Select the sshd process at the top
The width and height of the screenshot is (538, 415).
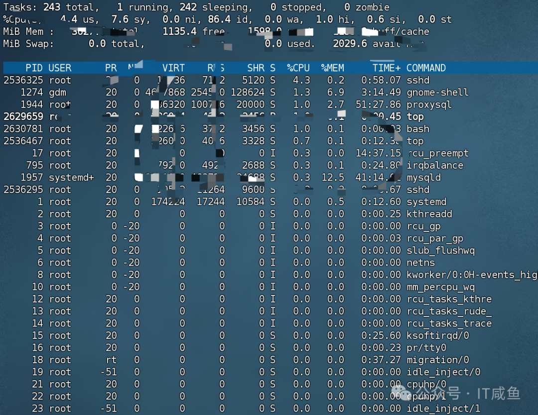pos(249,80)
